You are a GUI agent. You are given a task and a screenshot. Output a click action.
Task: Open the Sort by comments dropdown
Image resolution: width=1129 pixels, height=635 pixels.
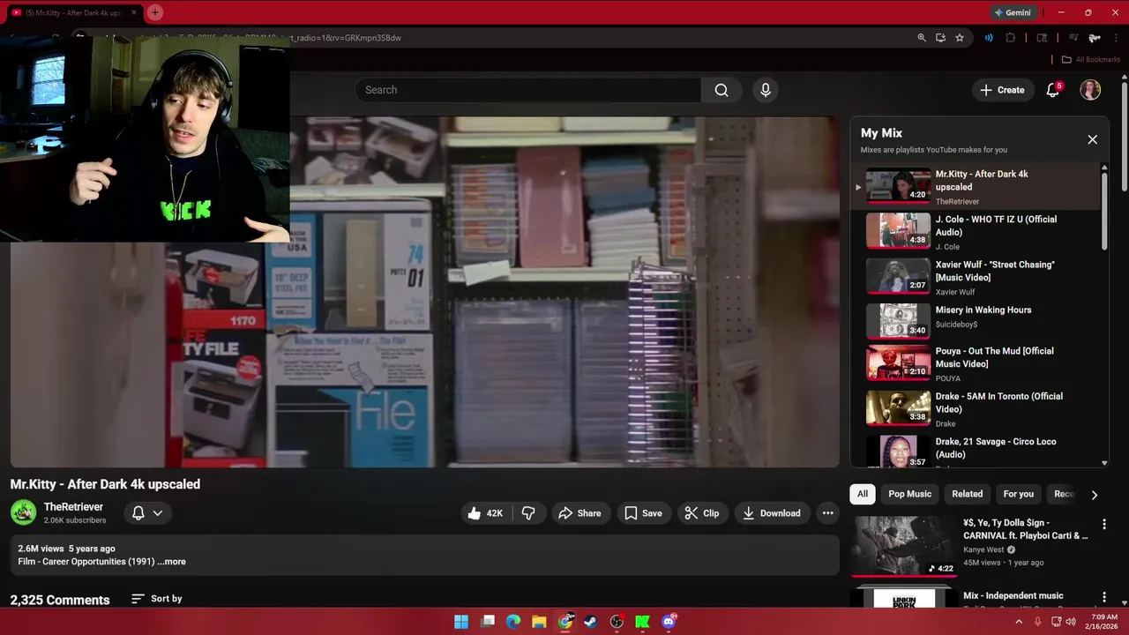coord(156,599)
